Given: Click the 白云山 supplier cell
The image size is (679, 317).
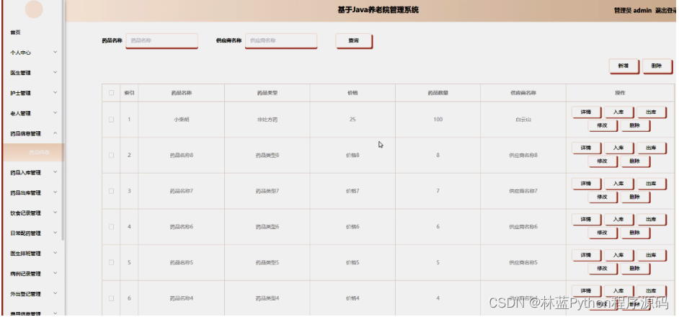Looking at the screenshot, I should pyautogui.click(x=523, y=120).
